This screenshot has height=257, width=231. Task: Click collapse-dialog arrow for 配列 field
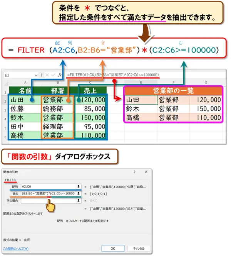79,186
